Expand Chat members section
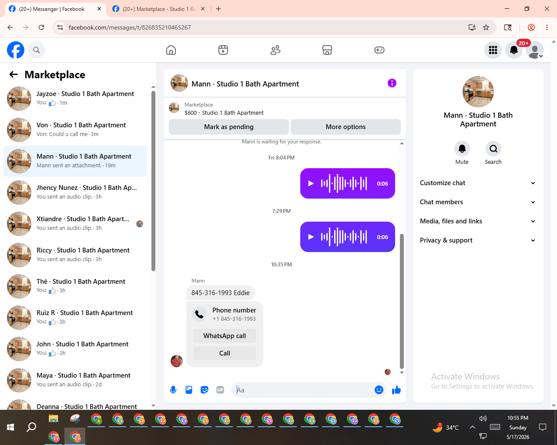Viewport: 557px width, 445px height. click(478, 202)
